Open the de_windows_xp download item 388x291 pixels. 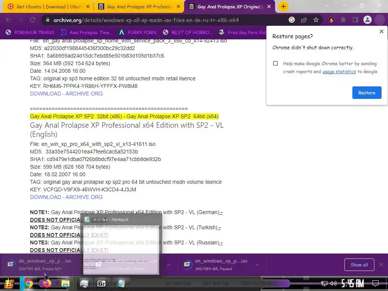pos(39,264)
